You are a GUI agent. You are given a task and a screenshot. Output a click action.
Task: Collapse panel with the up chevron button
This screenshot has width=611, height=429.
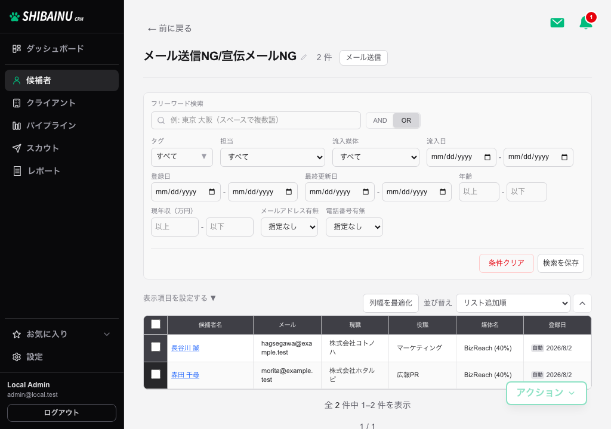pos(582,303)
